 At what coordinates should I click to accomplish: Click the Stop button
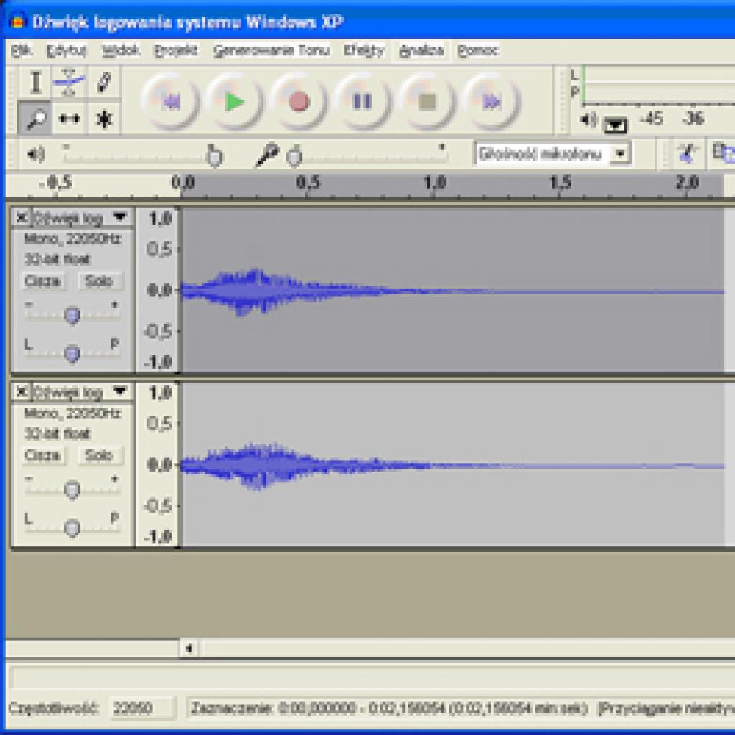coord(426,101)
